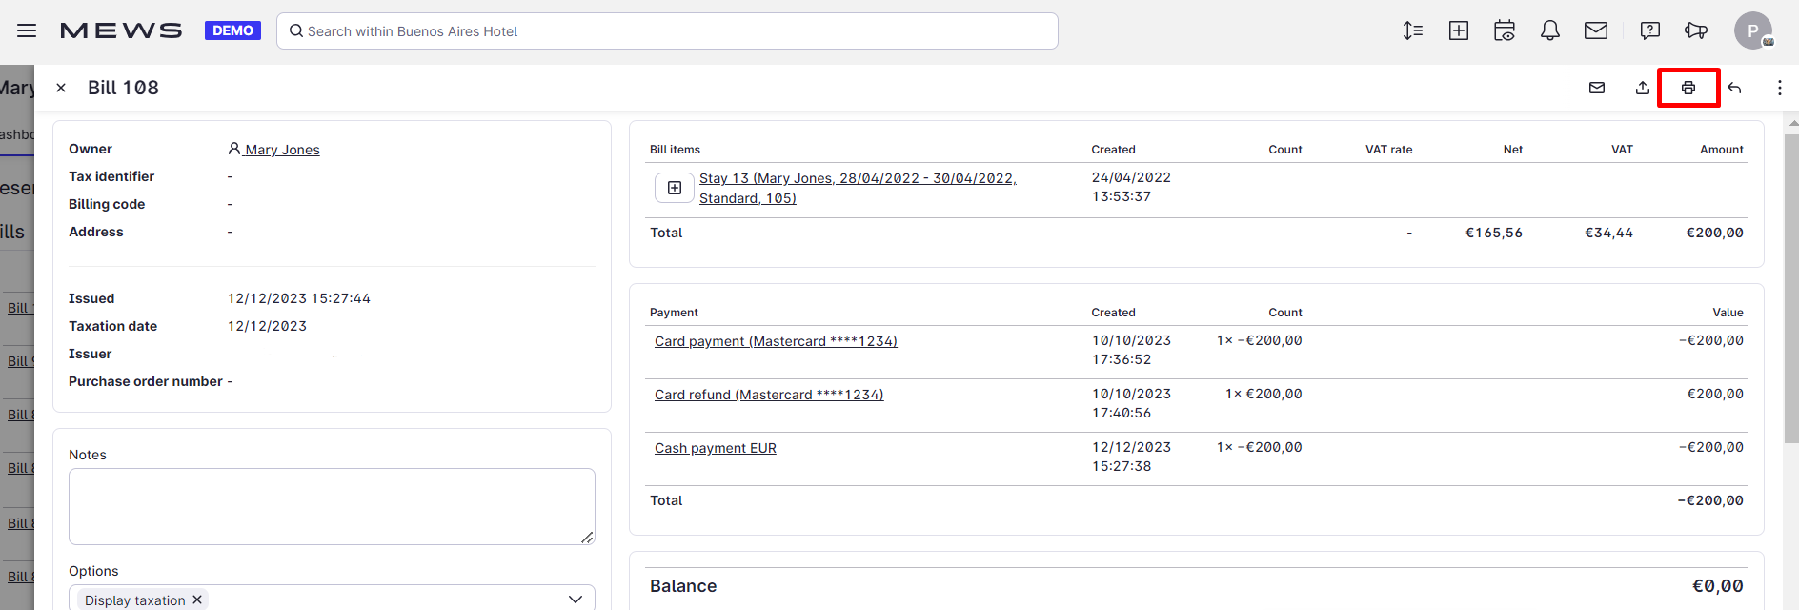Open the three-dot more options menu
This screenshot has width=1799, height=610.
click(1779, 88)
